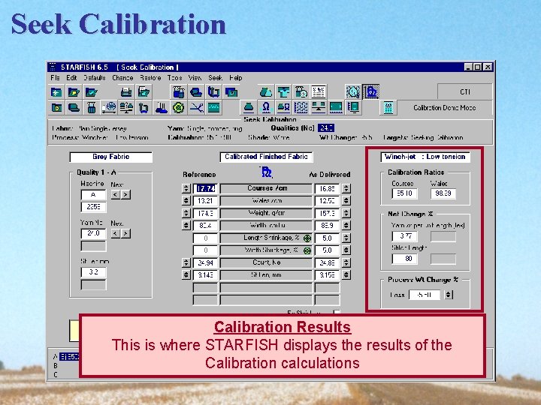This screenshot has height=405, width=541.
Task: Click the folder marked D icon in second row
Action: (x=56, y=108)
